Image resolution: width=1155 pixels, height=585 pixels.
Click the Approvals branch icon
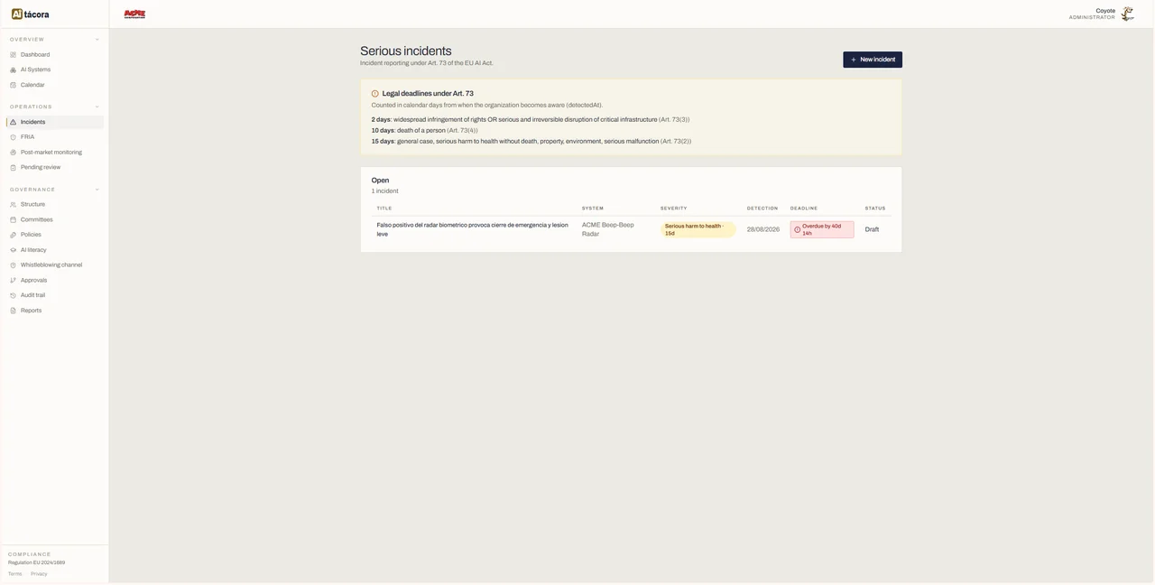coord(13,280)
